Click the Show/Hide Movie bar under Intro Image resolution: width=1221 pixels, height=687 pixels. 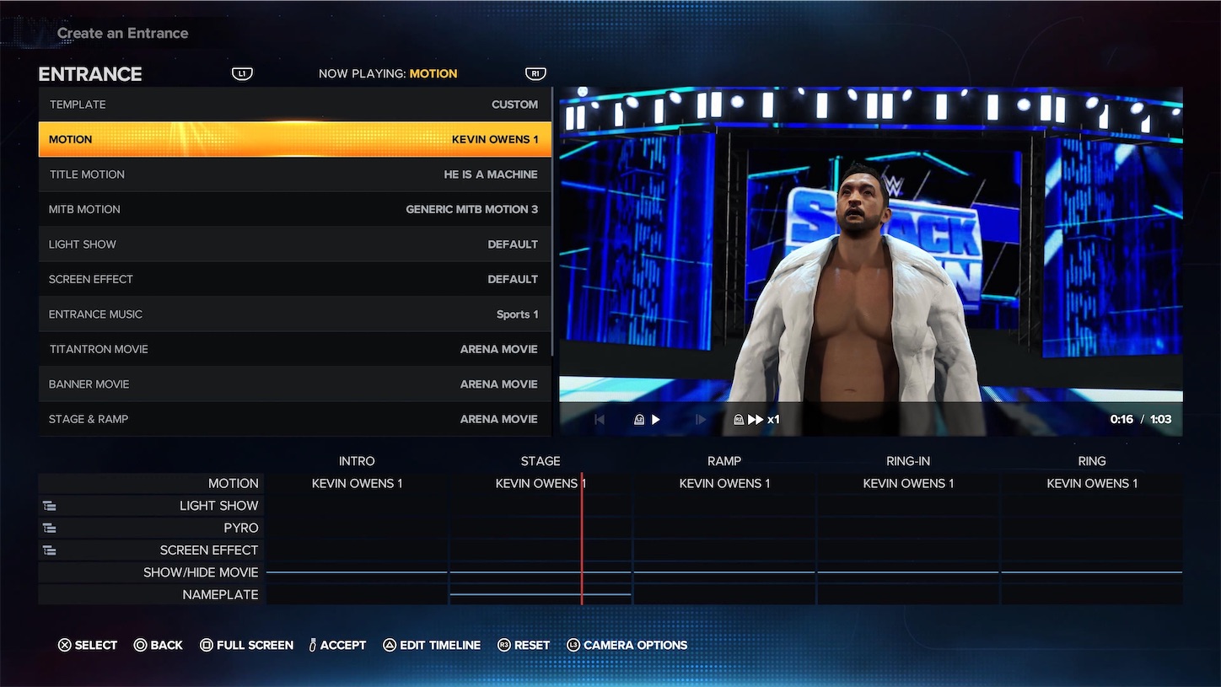[357, 572]
